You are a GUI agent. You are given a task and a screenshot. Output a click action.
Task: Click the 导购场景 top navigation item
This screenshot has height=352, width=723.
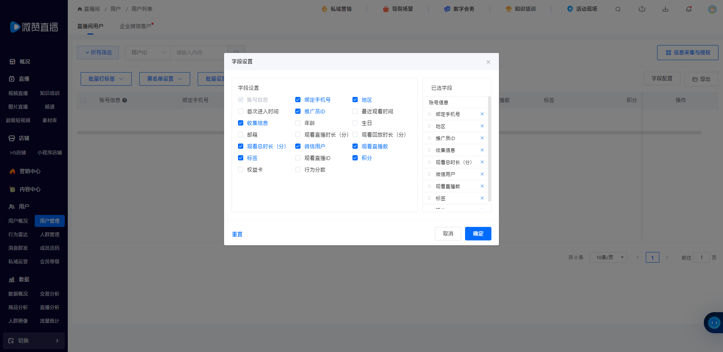398,9
